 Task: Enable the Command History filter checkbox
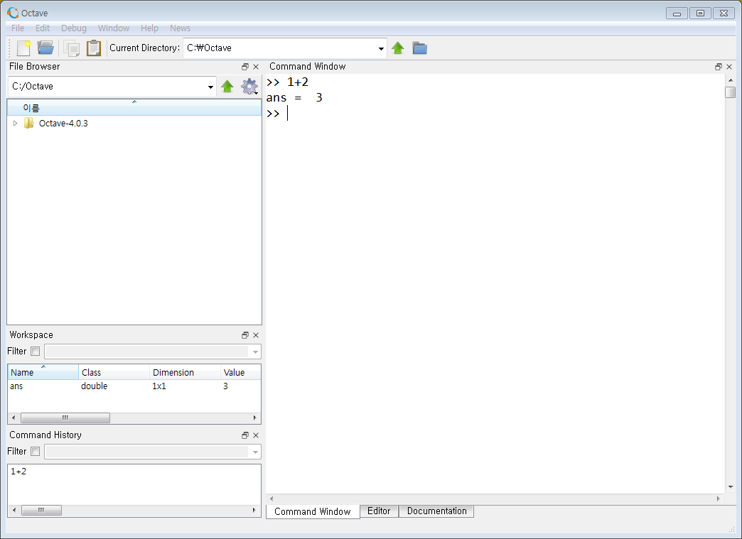[35, 452]
